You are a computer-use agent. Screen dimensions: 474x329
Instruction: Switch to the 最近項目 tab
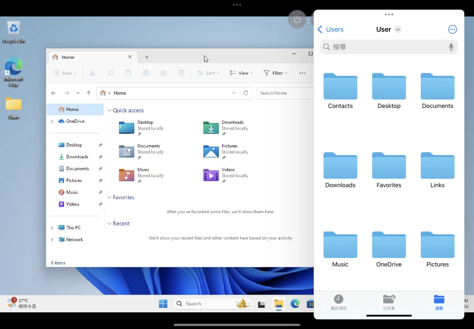pos(338,302)
